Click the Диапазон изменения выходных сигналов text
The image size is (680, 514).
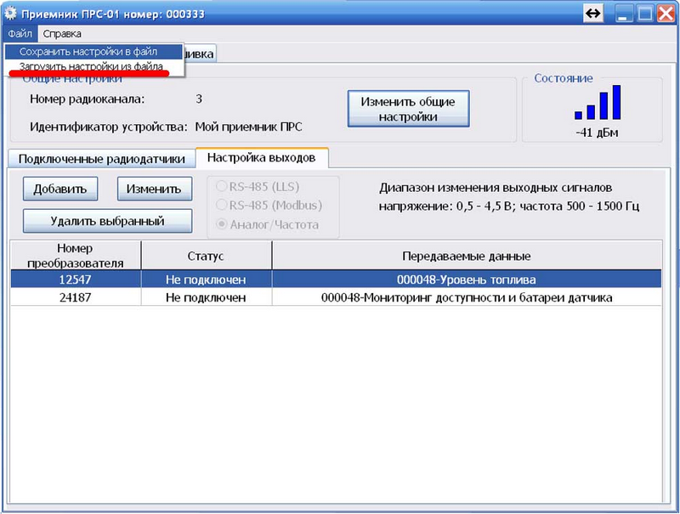[496, 188]
